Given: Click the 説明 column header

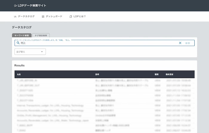Looking at the screenshot, I should (97, 75).
